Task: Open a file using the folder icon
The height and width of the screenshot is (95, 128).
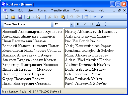Action: pos(13,17)
